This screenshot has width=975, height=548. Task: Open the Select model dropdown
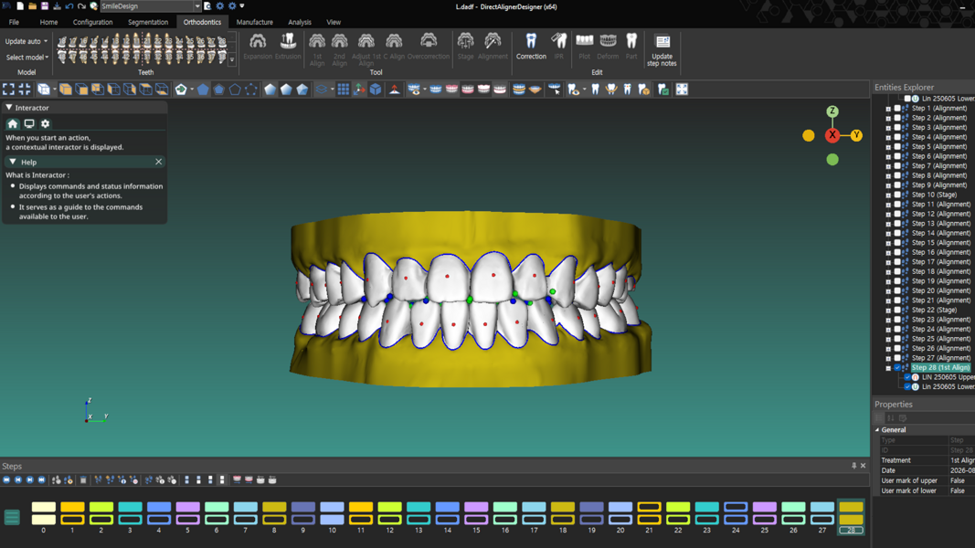[x=26, y=58]
